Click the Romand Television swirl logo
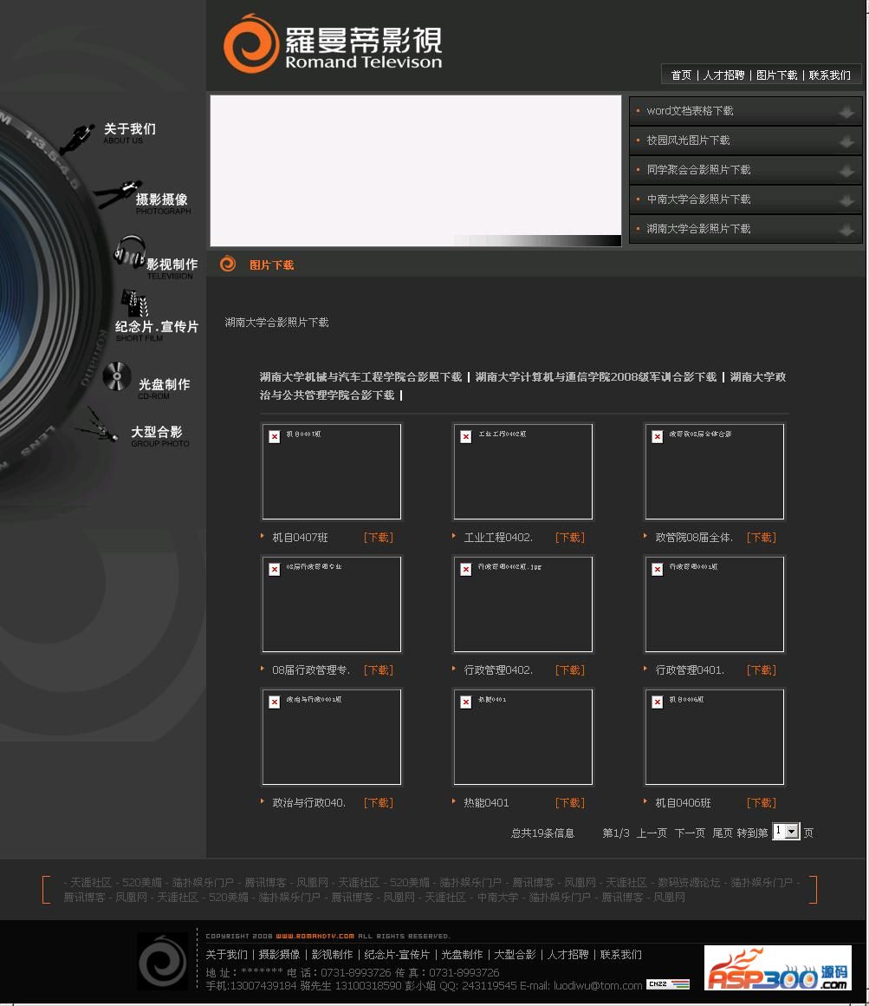 point(250,43)
